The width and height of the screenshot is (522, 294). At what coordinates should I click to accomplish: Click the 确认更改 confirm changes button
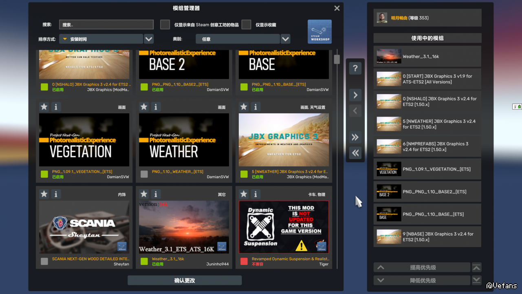click(x=185, y=281)
